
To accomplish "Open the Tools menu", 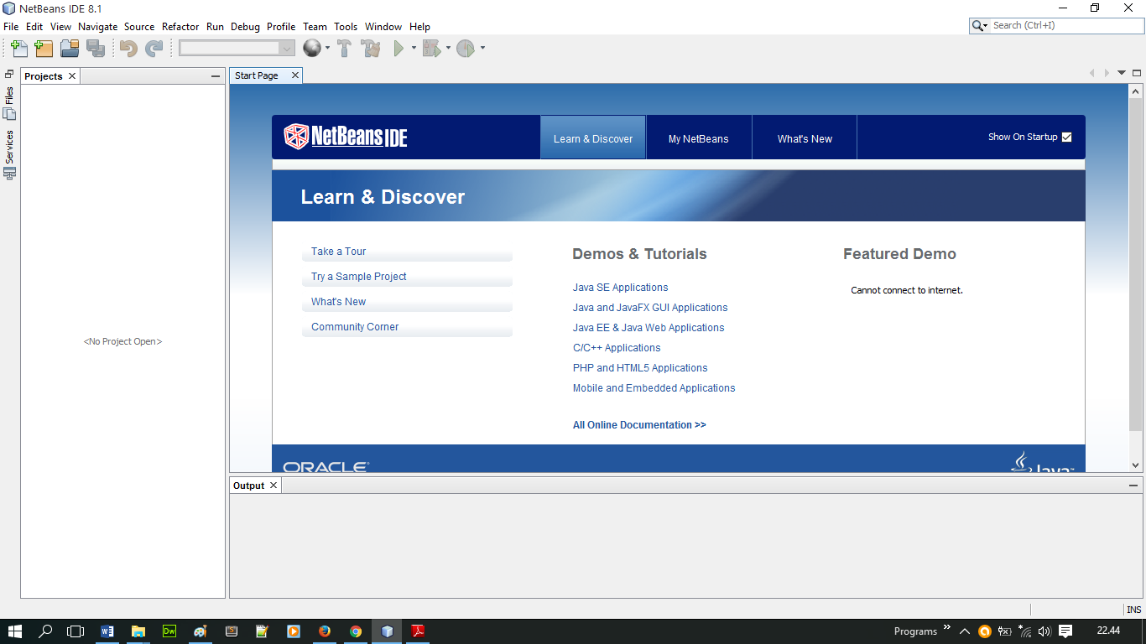I will (x=346, y=27).
